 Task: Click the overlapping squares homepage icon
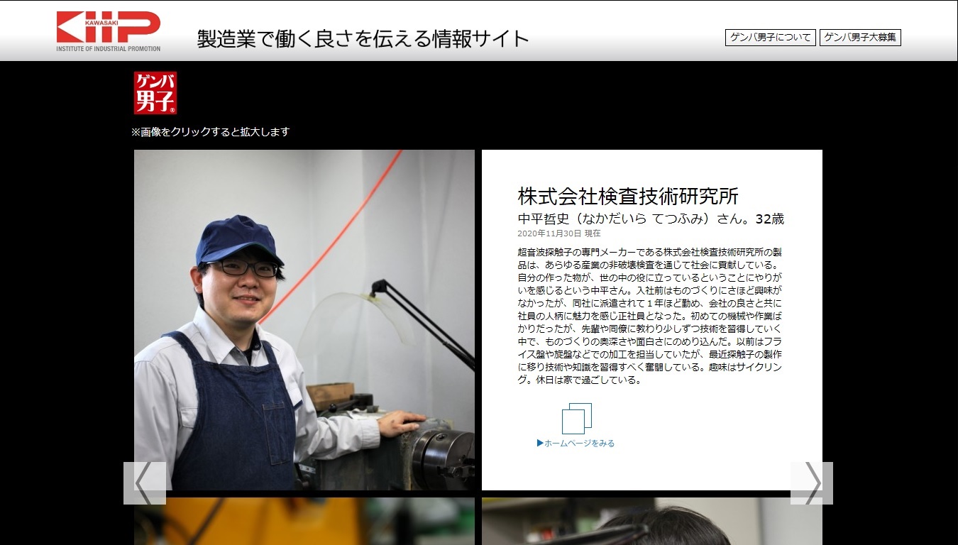point(576,419)
